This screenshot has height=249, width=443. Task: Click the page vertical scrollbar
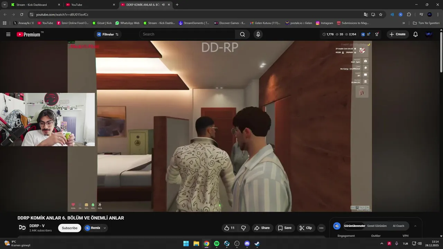441,52
